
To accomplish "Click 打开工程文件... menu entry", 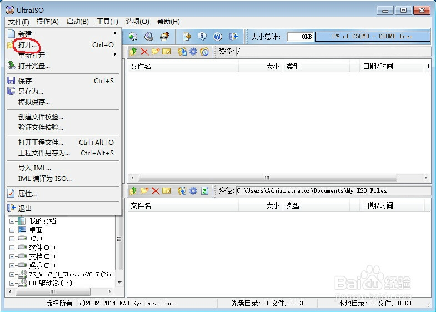I will [63, 143].
